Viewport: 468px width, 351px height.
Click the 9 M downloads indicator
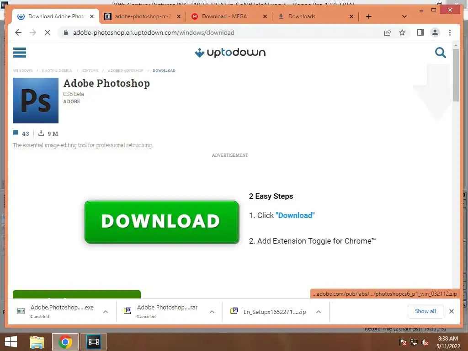[48, 133]
